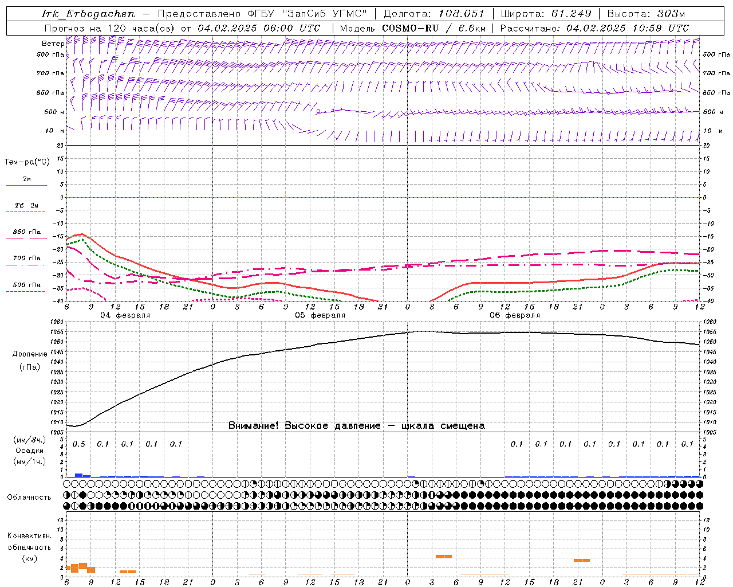Select the '(мм/3ч.)' precipitation unit label
This screenshot has width=733, height=587.
click(x=29, y=440)
